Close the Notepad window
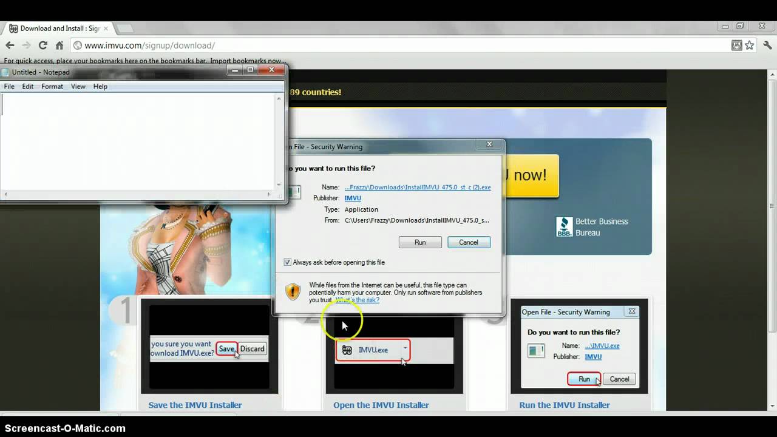 pos(271,70)
